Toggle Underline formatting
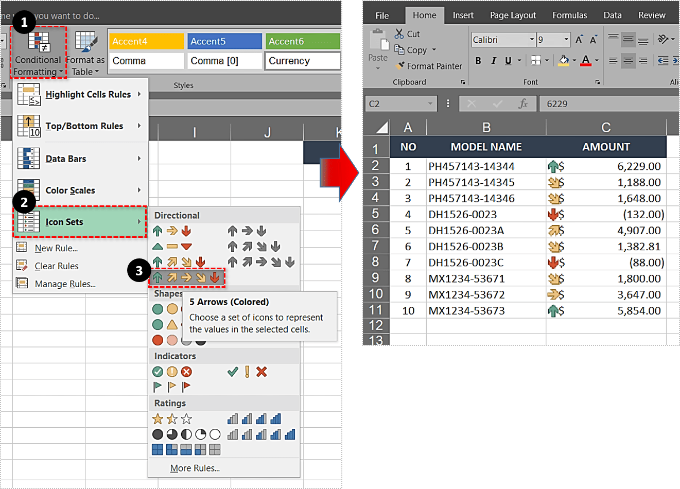This screenshot has width=680, height=489. click(508, 61)
